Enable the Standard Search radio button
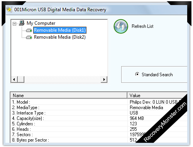Viewport: 193px width, 147px height. click(137, 74)
